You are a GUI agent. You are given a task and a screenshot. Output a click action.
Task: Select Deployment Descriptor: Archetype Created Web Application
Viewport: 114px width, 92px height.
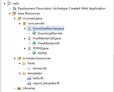[x=61, y=8]
